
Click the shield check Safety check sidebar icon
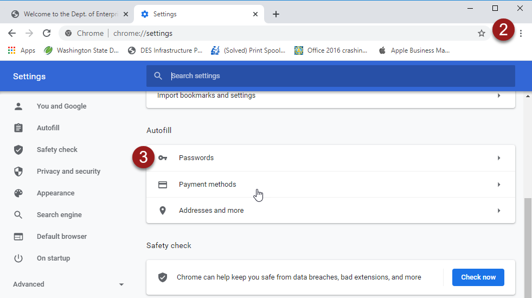18,150
